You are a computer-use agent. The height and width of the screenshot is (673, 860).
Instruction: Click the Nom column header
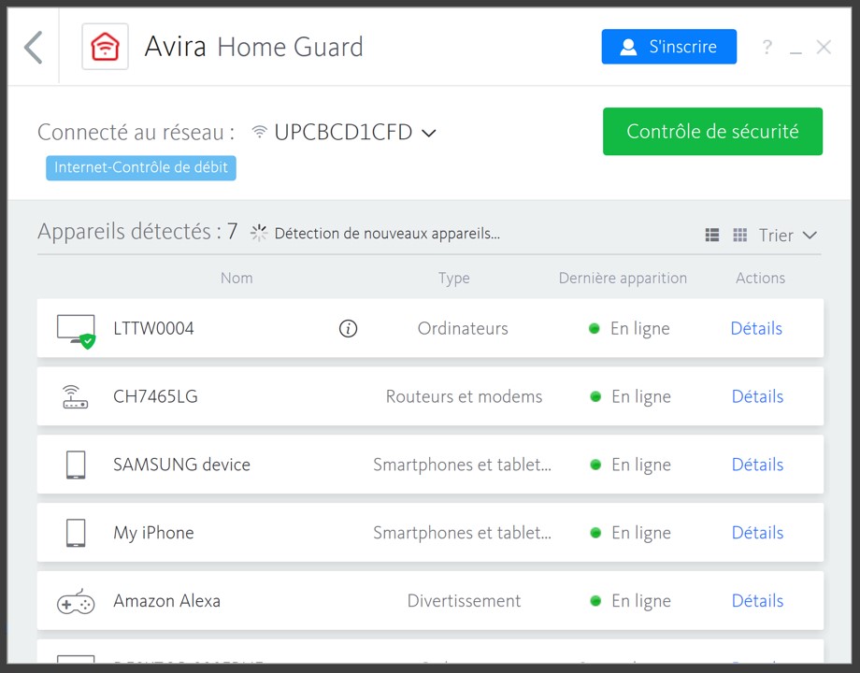(236, 279)
